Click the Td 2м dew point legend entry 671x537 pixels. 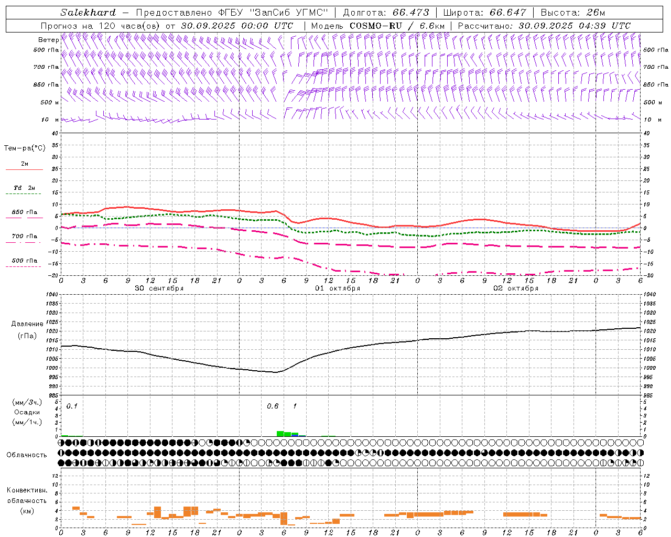(x=24, y=188)
